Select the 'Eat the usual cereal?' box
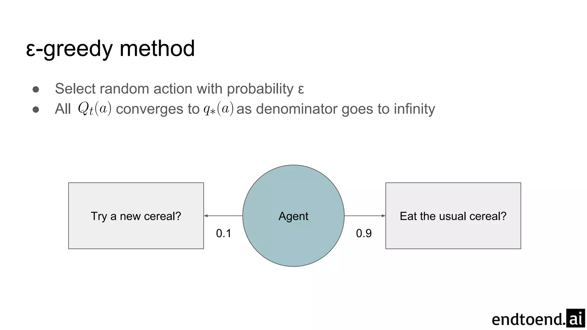The image size is (587, 330). [453, 216]
